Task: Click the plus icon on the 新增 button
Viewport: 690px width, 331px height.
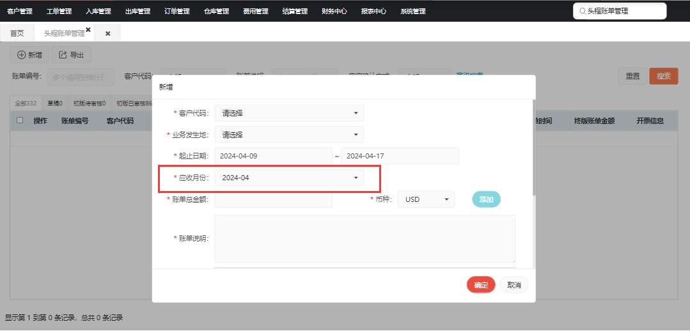Action: click(21, 55)
